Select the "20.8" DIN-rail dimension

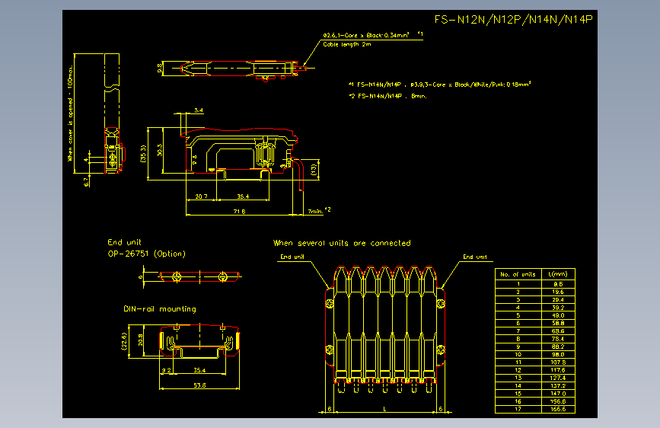click(x=140, y=340)
